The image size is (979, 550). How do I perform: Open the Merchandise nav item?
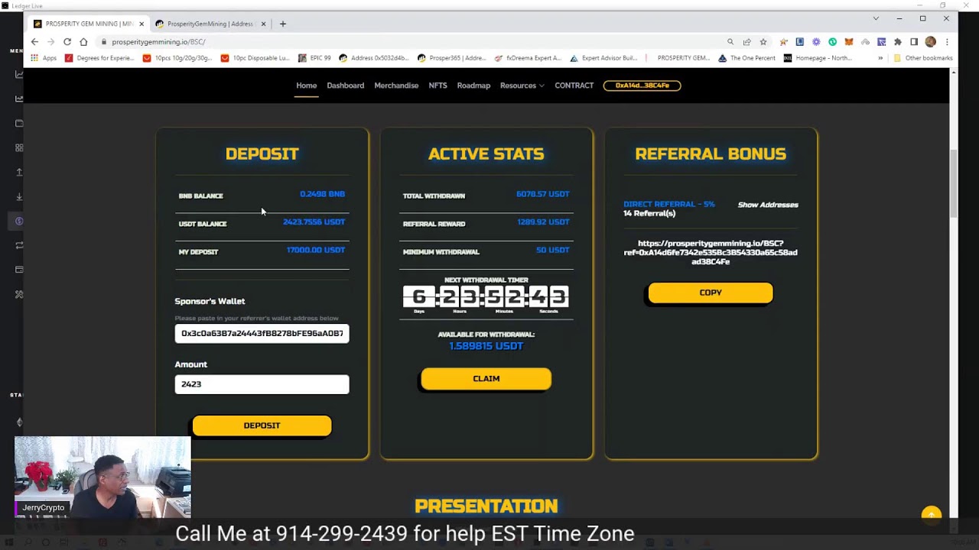pos(396,86)
